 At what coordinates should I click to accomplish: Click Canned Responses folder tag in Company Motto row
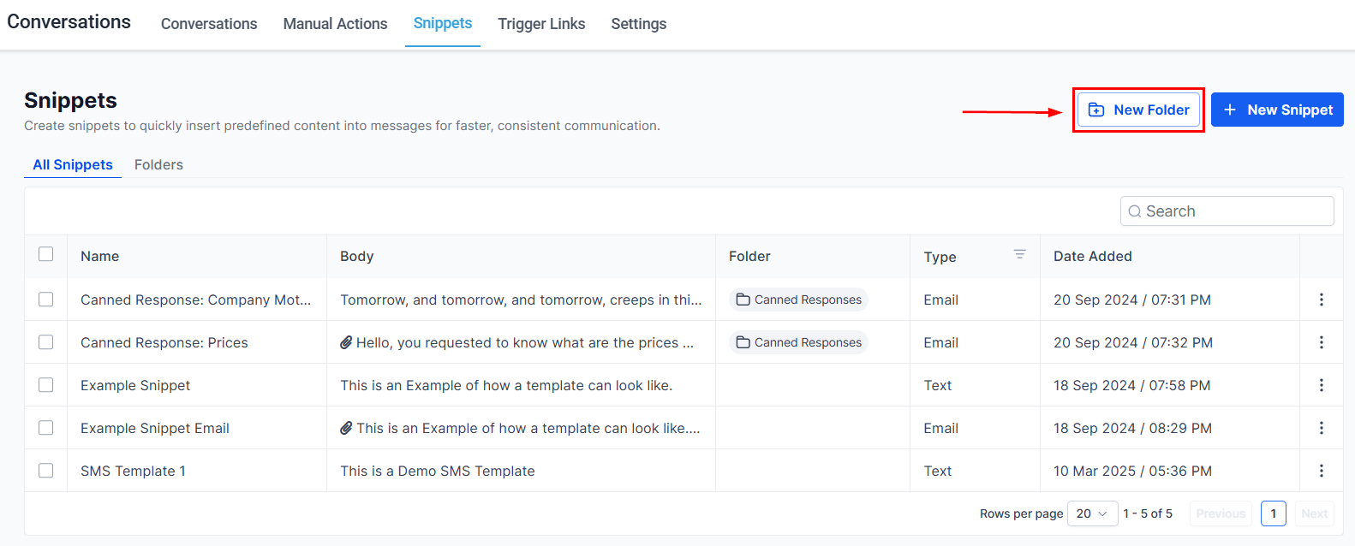[x=799, y=300]
